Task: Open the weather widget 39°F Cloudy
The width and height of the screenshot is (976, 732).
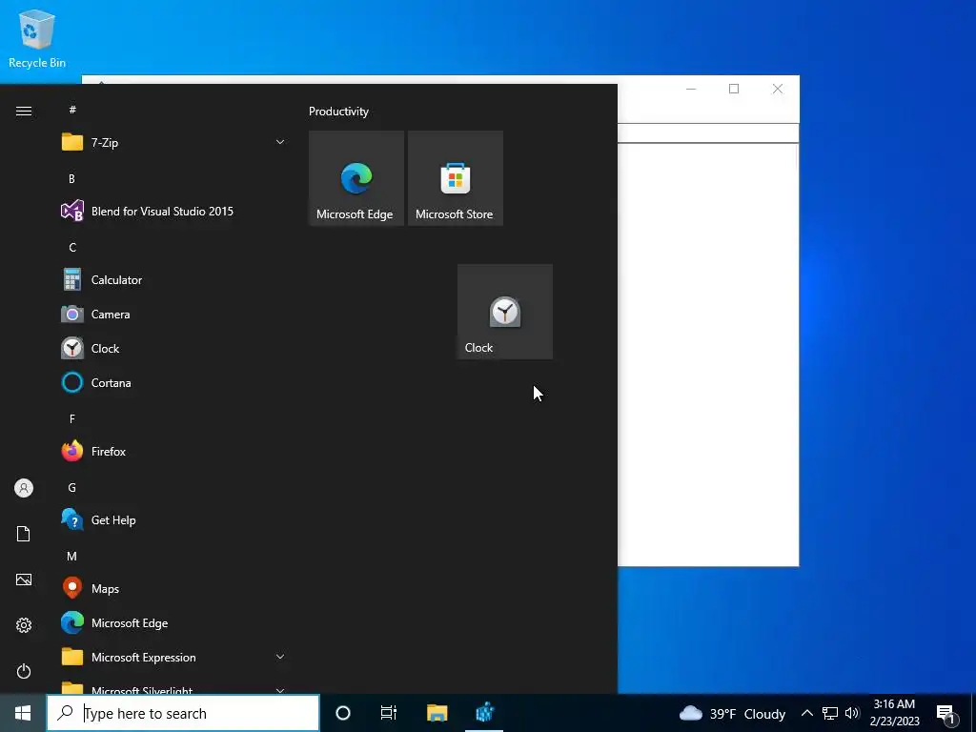Action: click(x=732, y=714)
